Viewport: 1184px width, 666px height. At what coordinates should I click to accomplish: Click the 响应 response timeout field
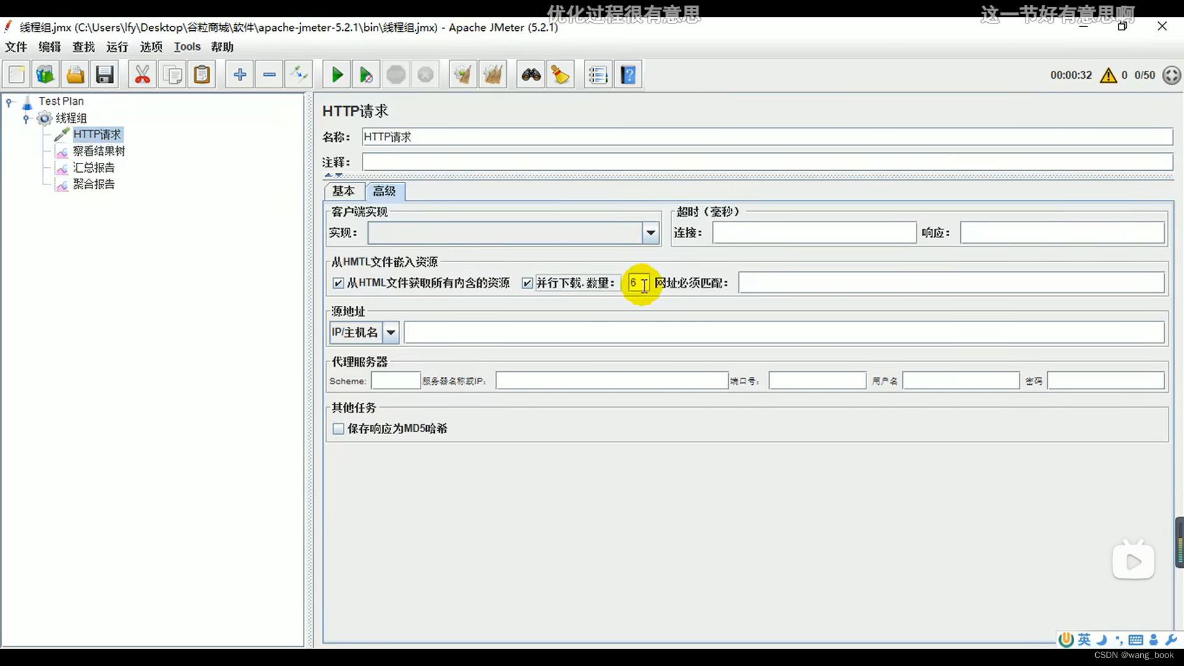1062,233
